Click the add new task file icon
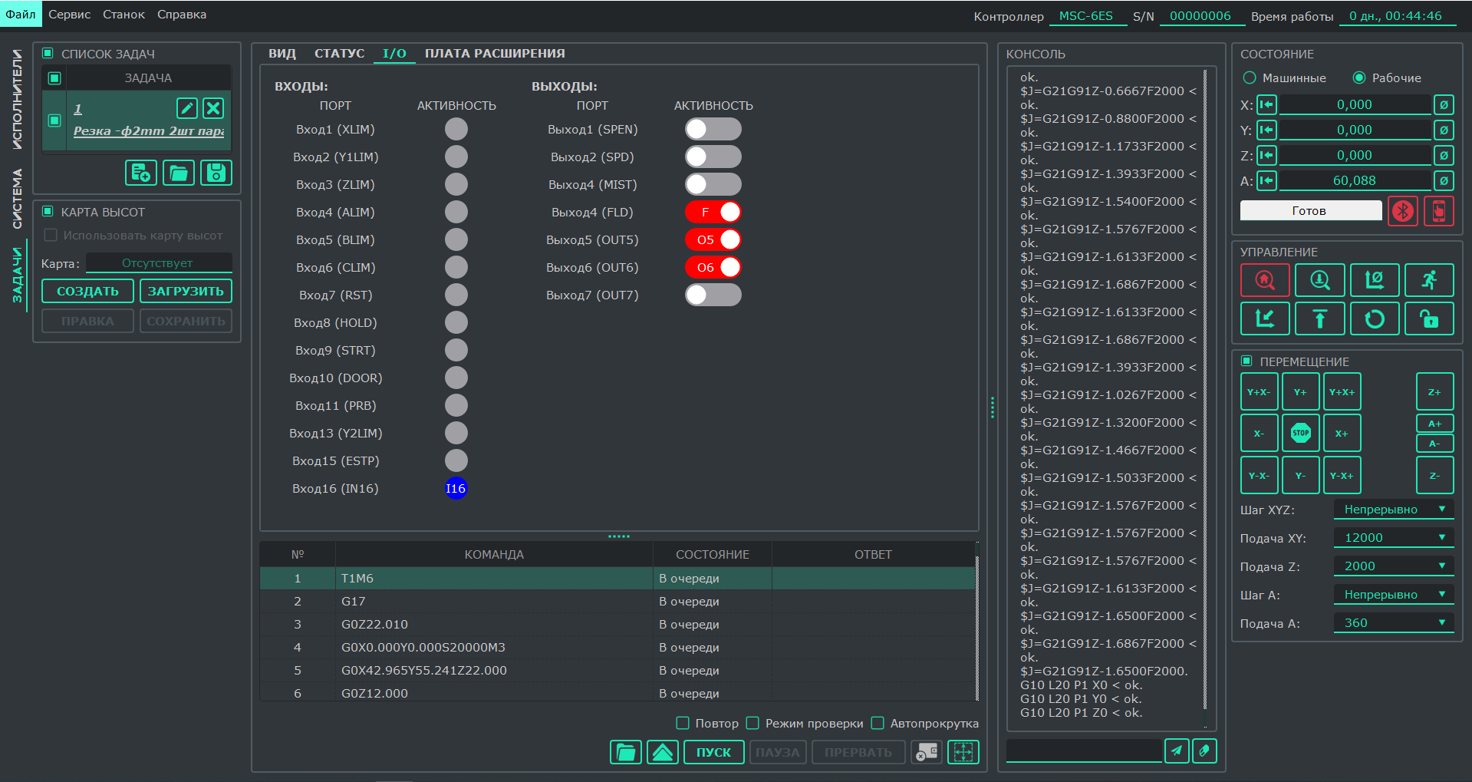Screen dimensions: 1472x782 pyautogui.click(x=141, y=173)
